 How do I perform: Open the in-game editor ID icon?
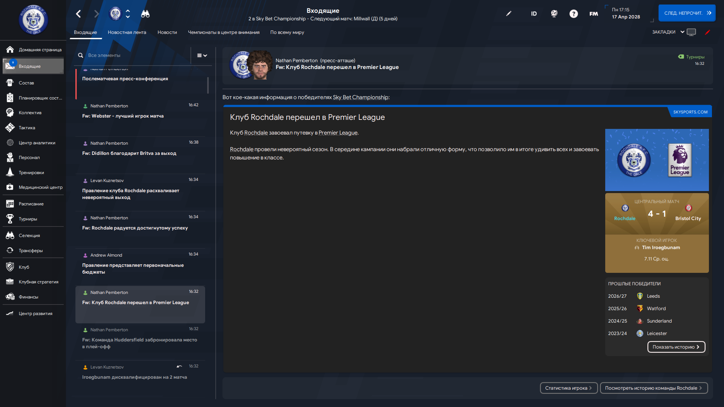pos(534,14)
